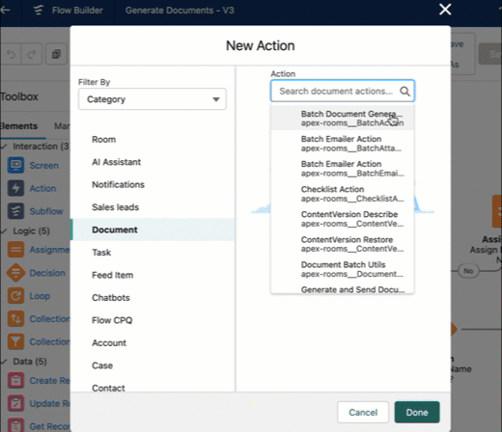This screenshot has height=432, width=502.
Task: Click the undo icon in the toolbar
Action: (11, 54)
